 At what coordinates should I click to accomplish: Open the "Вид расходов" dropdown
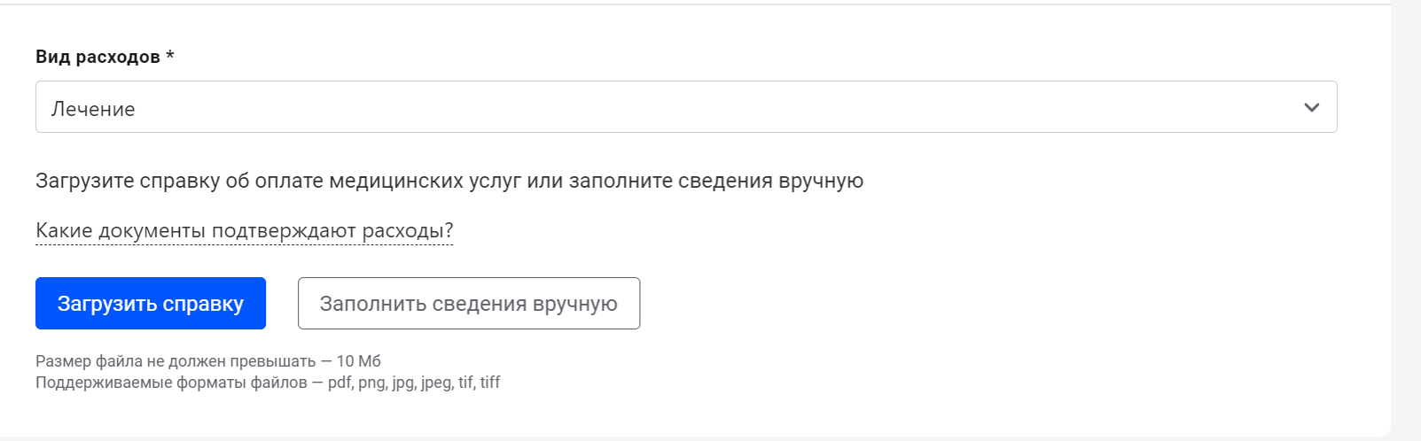[x=685, y=107]
